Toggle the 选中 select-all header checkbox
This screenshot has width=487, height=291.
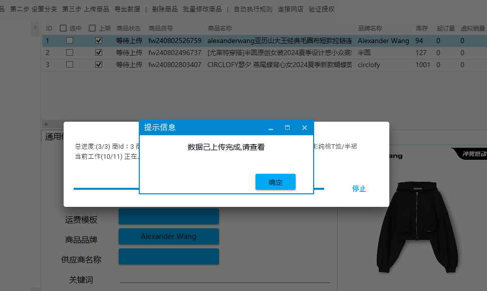(x=63, y=29)
